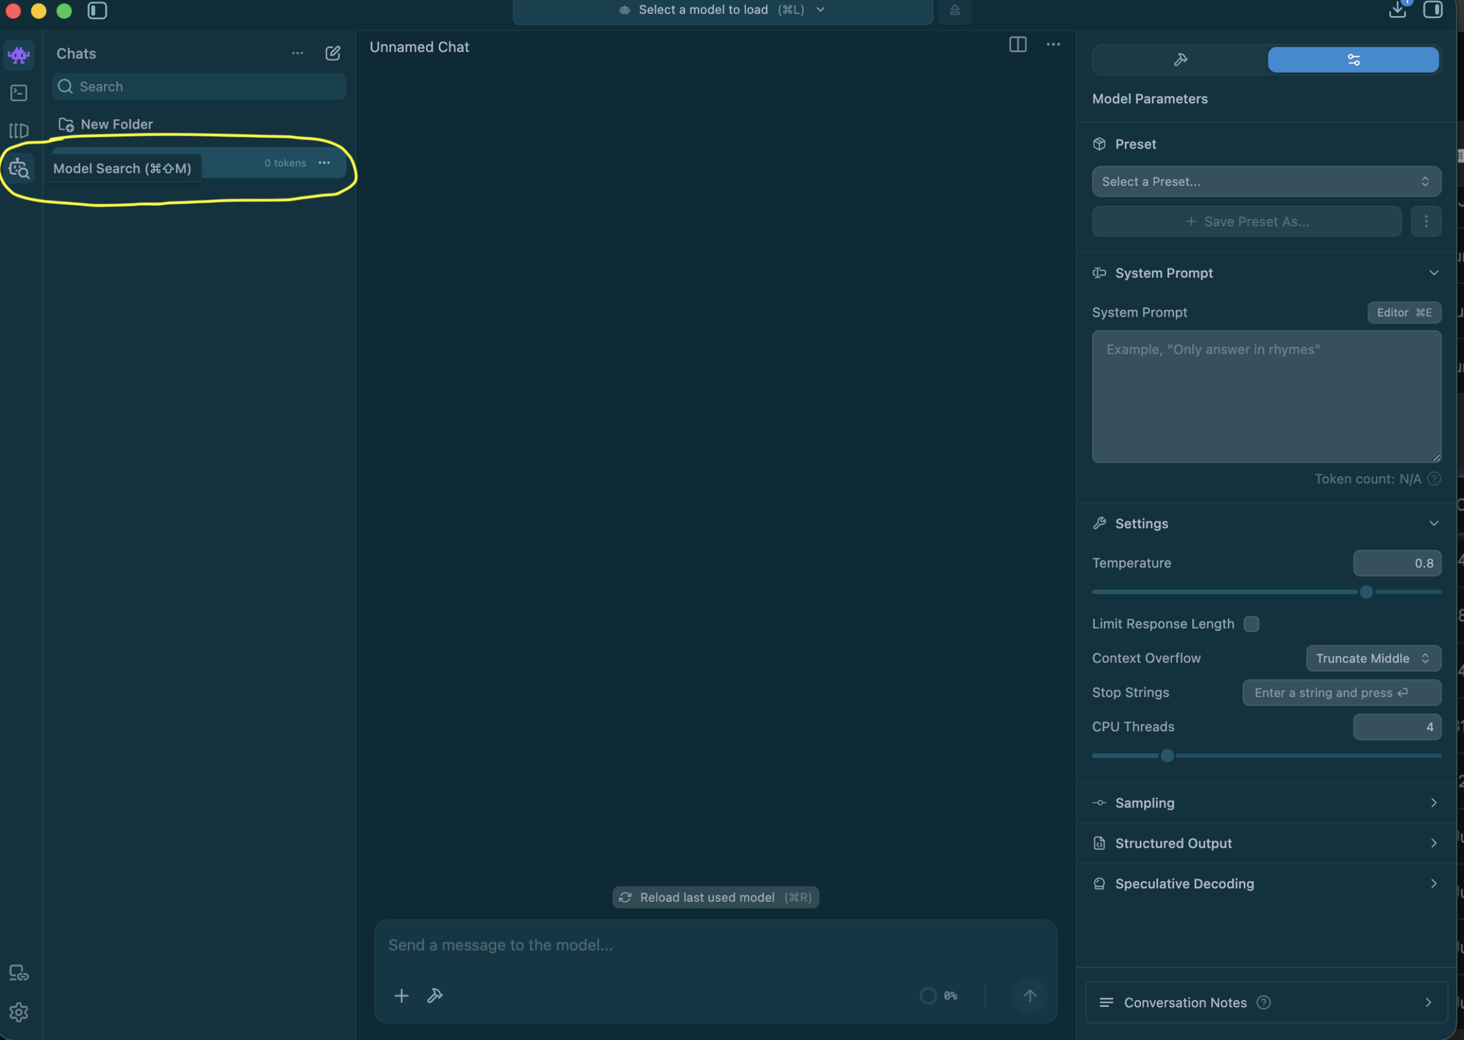Image resolution: width=1464 pixels, height=1040 pixels.
Task: Expand the Structured Output section
Action: point(1266,843)
